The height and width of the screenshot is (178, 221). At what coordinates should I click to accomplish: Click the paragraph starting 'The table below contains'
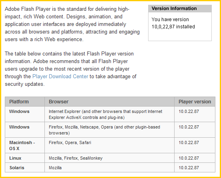70,69
